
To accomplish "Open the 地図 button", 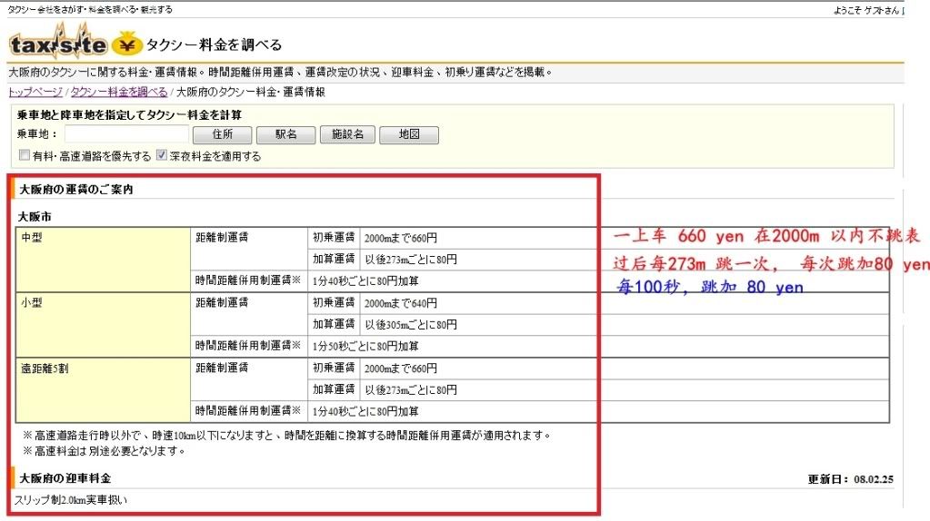I will (x=408, y=134).
